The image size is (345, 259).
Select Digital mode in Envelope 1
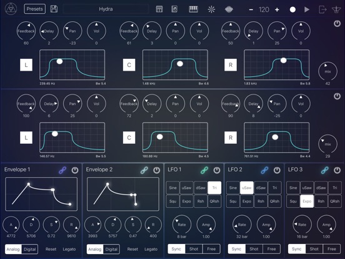[30, 250]
